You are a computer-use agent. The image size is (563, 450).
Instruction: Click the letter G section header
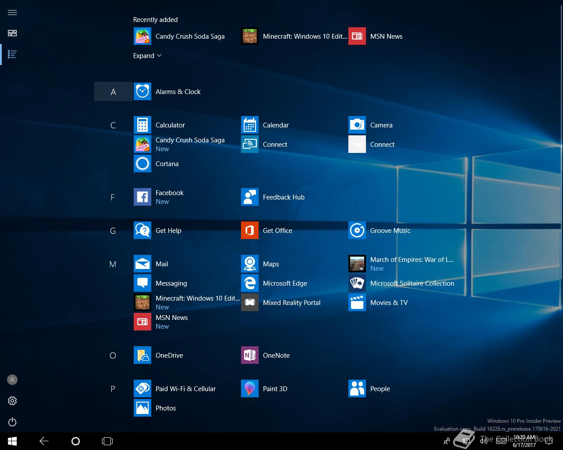coord(113,230)
